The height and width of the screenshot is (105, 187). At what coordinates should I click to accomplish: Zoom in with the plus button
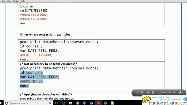click(x=174, y=93)
